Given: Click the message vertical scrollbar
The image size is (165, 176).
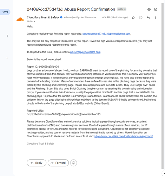Looking at the screenshot, I should click(163, 86).
